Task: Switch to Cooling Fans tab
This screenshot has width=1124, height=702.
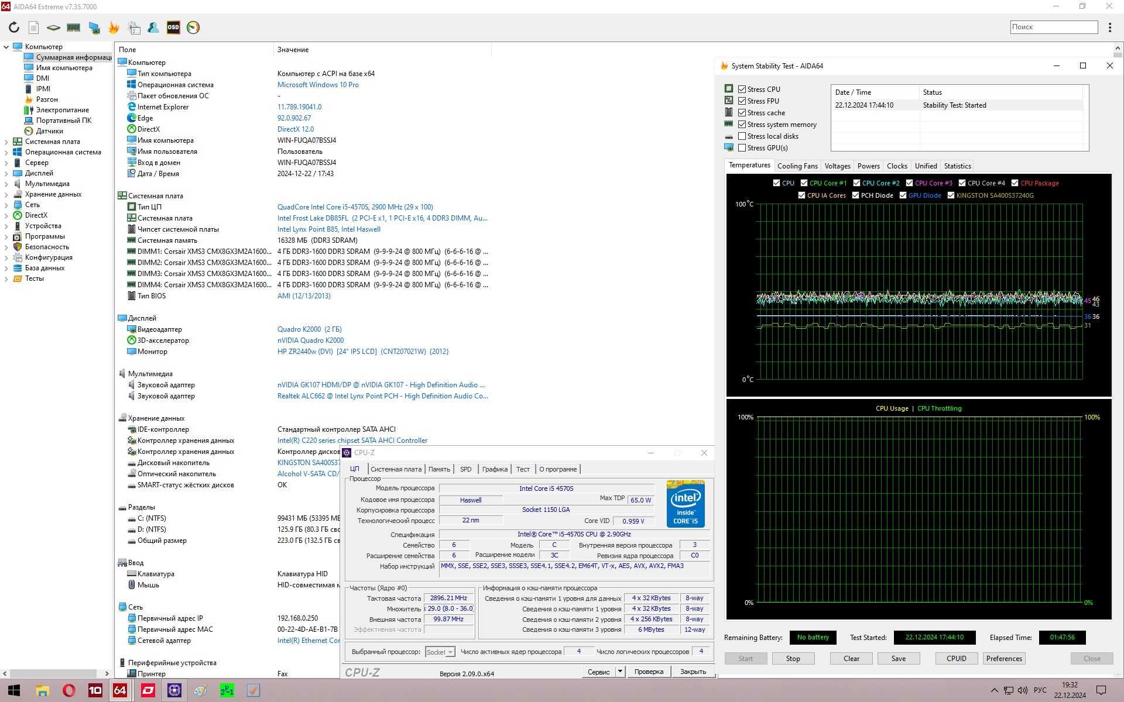Action: pyautogui.click(x=797, y=166)
